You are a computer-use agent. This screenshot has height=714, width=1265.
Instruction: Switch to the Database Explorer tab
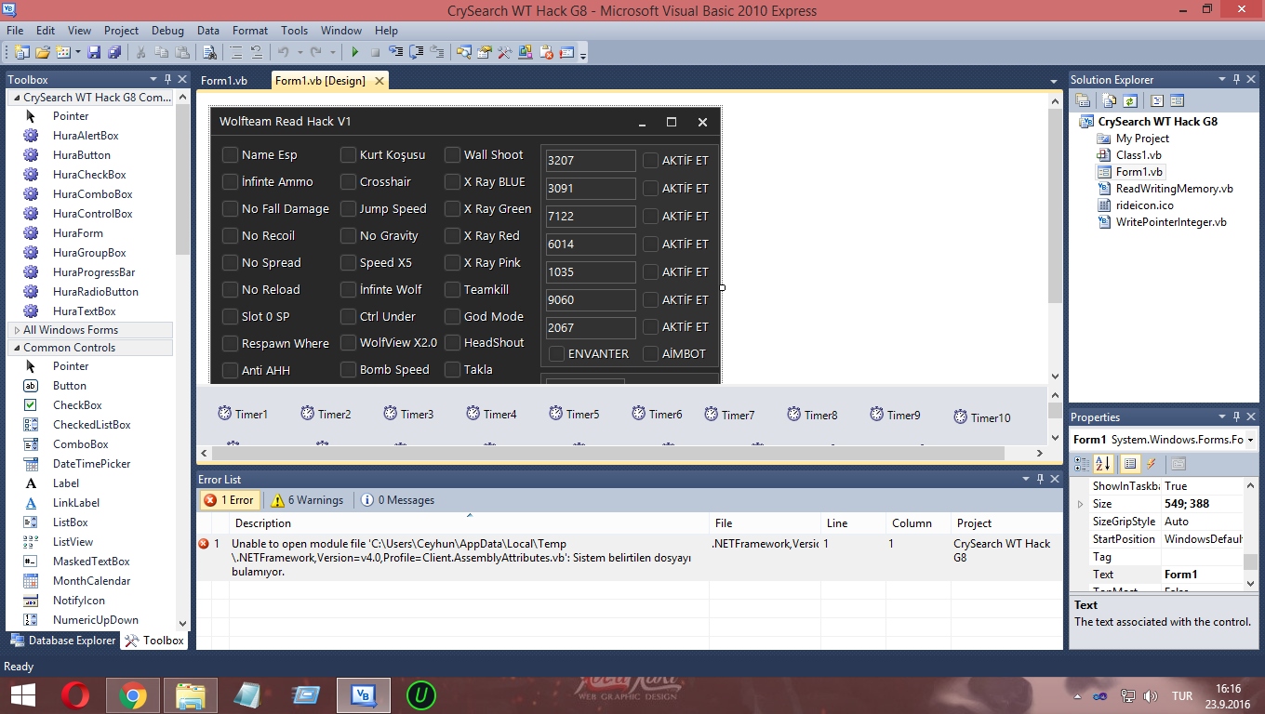[64, 641]
